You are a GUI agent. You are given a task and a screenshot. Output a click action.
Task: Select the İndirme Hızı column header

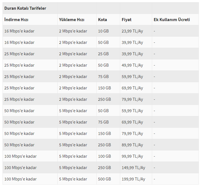[x=16, y=20]
